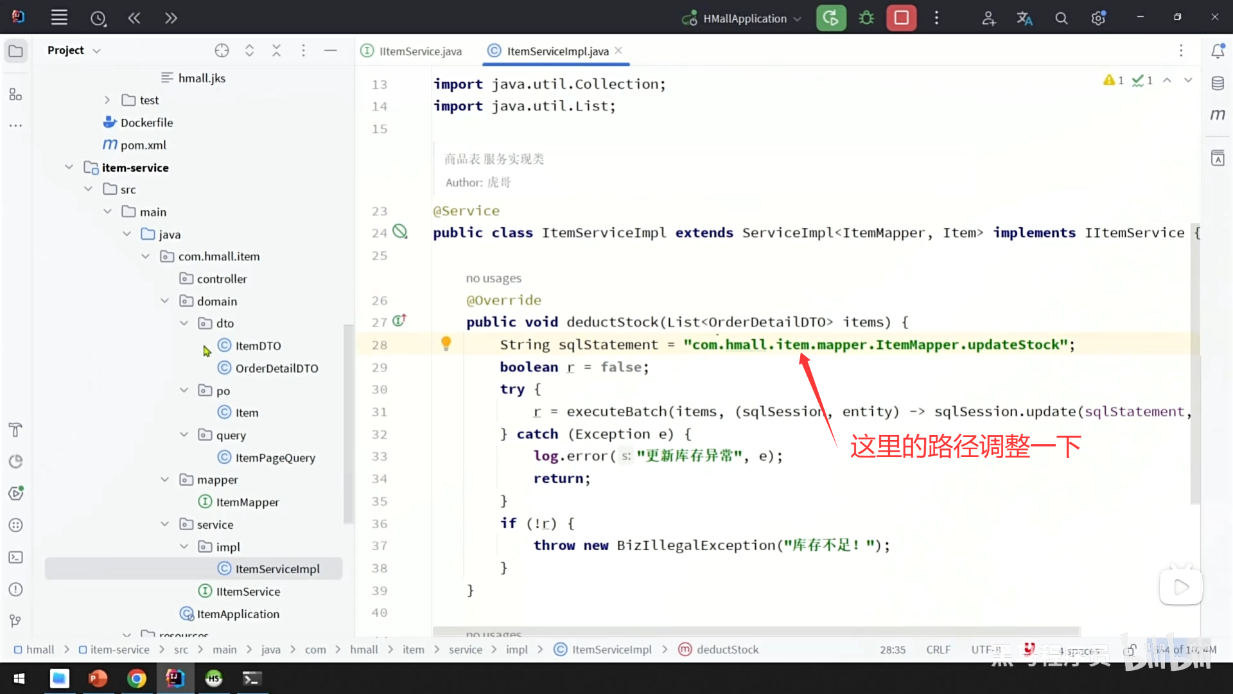Open the Terminal tool window
The image size is (1233, 694).
point(16,557)
